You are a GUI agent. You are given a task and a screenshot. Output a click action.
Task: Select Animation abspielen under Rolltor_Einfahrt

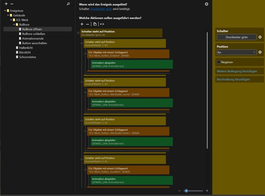[x=132, y=64]
